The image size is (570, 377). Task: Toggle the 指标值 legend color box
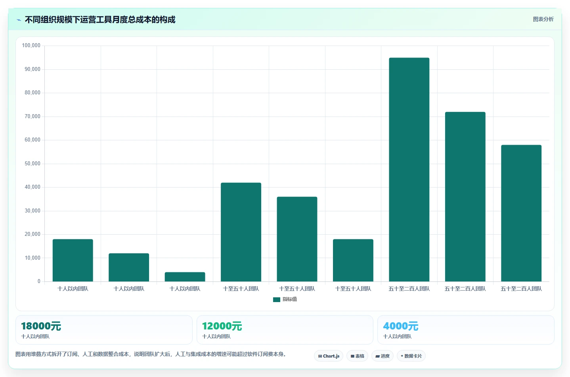tap(277, 299)
